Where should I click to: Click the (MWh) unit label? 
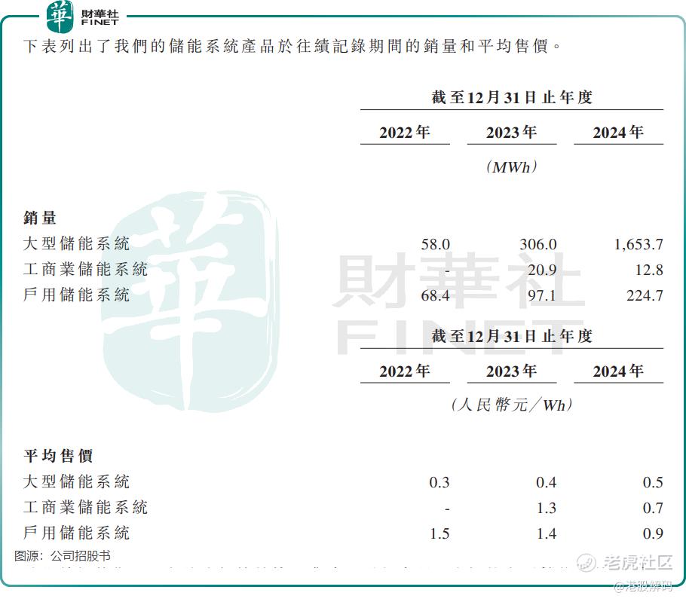click(x=511, y=167)
